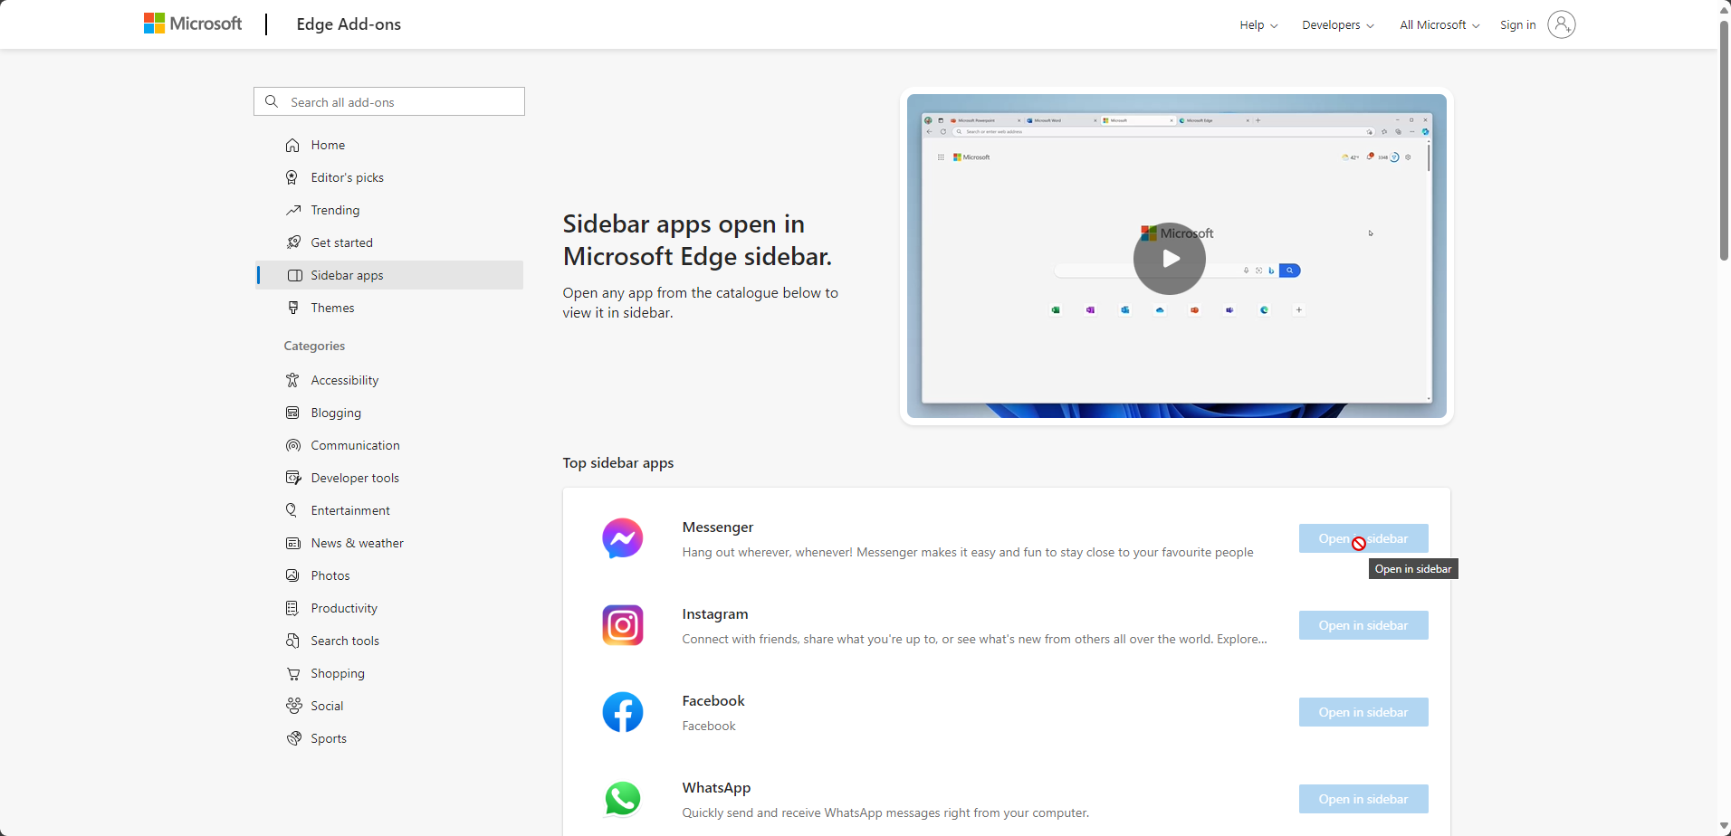Click the Editor's picks badge icon
This screenshot has width=1731, height=836.
coord(292,177)
